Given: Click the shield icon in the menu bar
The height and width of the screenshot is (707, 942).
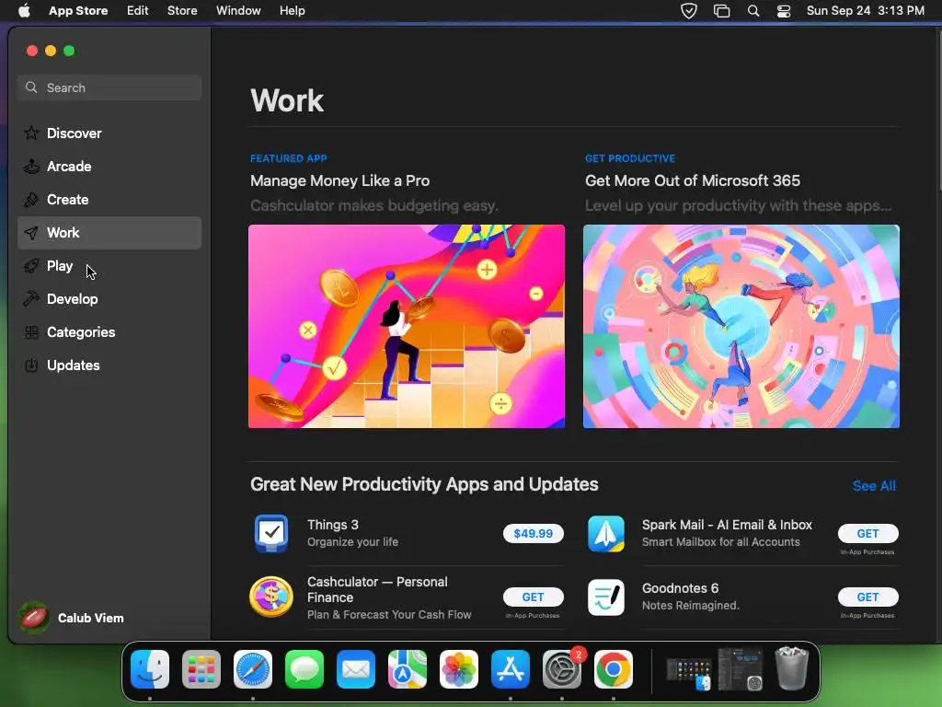Looking at the screenshot, I should (x=689, y=11).
